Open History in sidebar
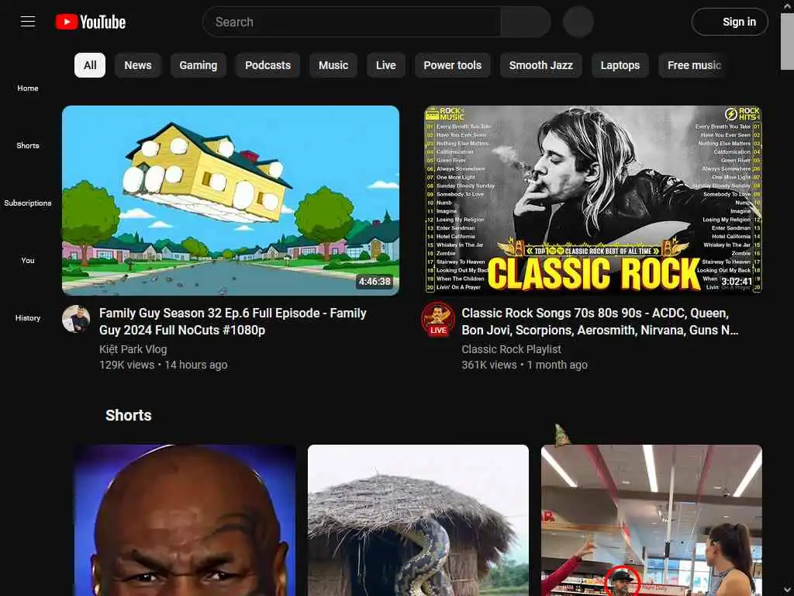The height and width of the screenshot is (596, 794). [x=28, y=317]
